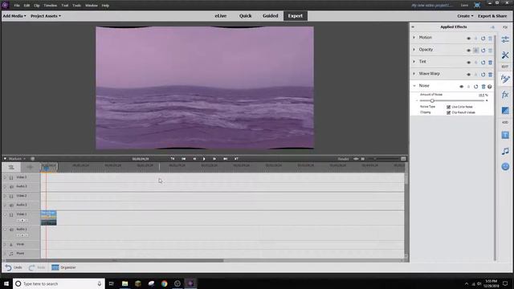This screenshot has width=514, height=289.
Task: Hide the Motion effect with eye icon
Action: click(x=469, y=39)
